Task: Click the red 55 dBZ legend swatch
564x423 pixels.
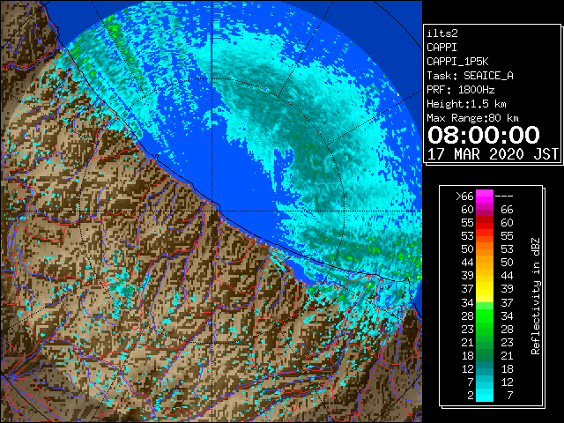Action: pyautogui.click(x=485, y=223)
